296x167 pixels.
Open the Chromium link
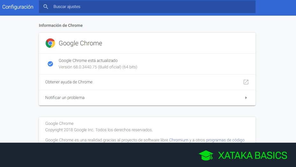[178, 140]
